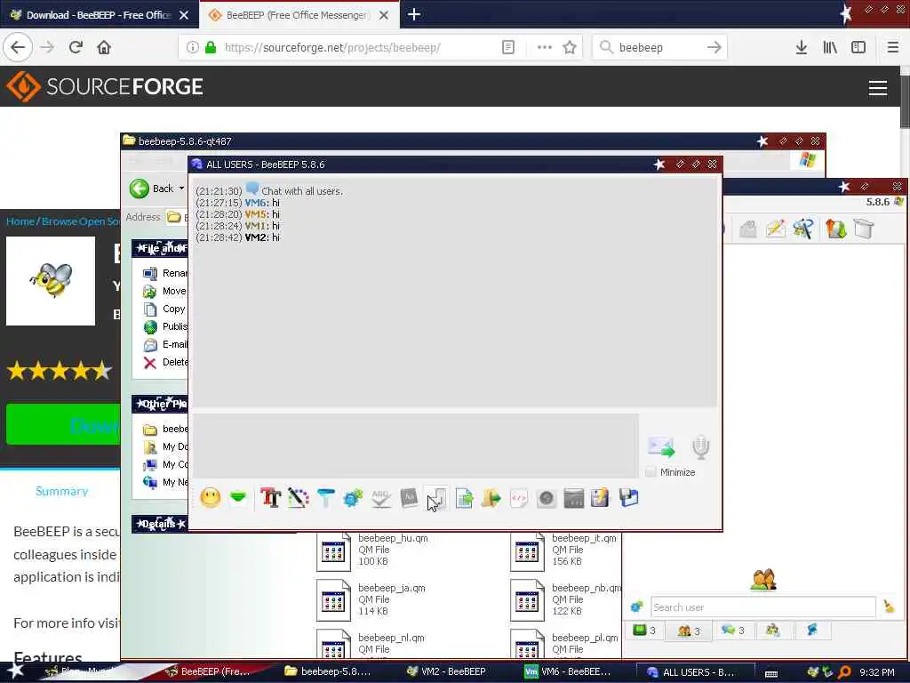Viewport: 910px width, 683px height.
Task: Select the beebeep_ja.qm file
Action: [372, 599]
